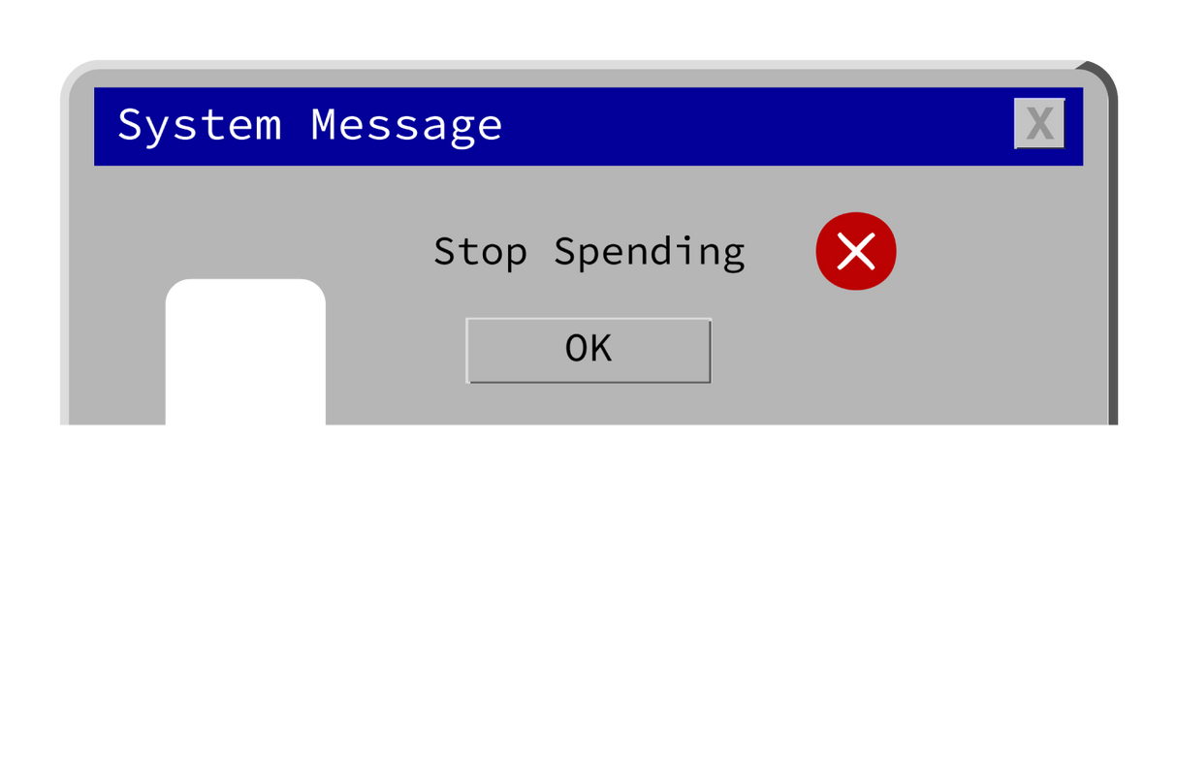Click the error icon beside Stop Spending
The image size is (1177, 784).
tap(856, 251)
